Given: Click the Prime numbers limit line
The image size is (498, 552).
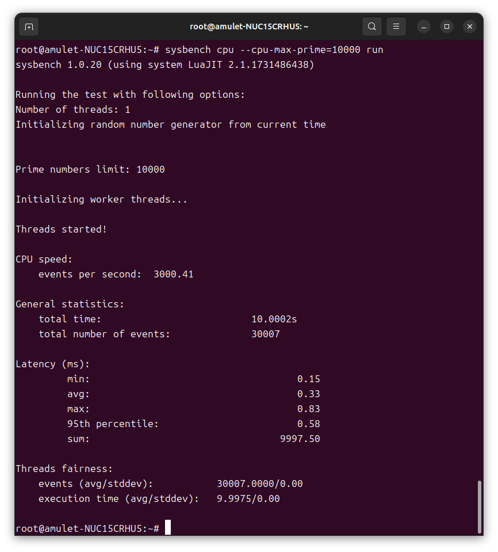Looking at the screenshot, I should point(90,169).
